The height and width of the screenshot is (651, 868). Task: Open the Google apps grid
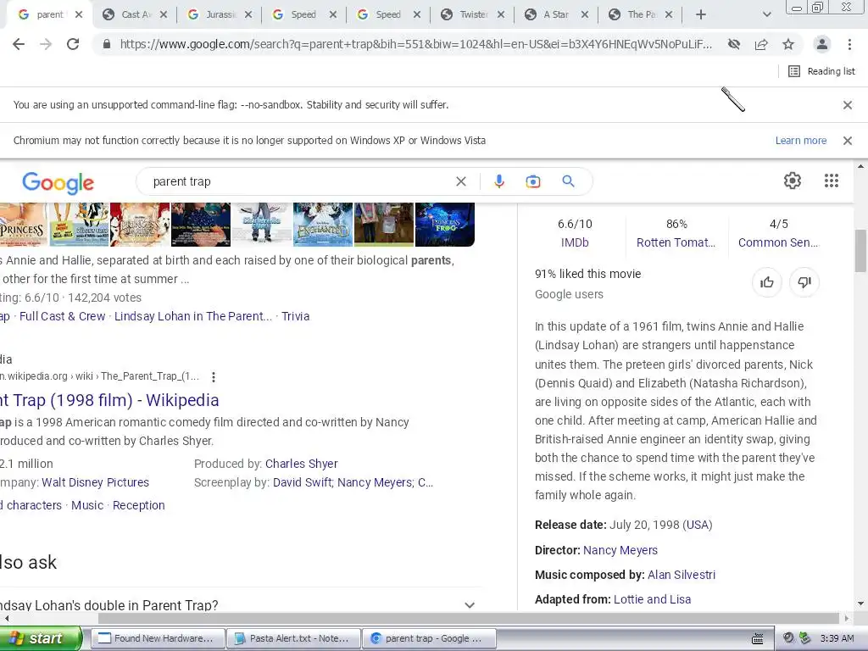(832, 181)
